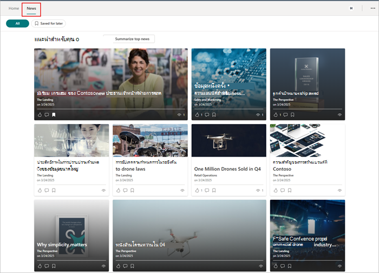379x273 pixels.
Task: Comment on the Sales and Marketing article
Action: click(207, 115)
